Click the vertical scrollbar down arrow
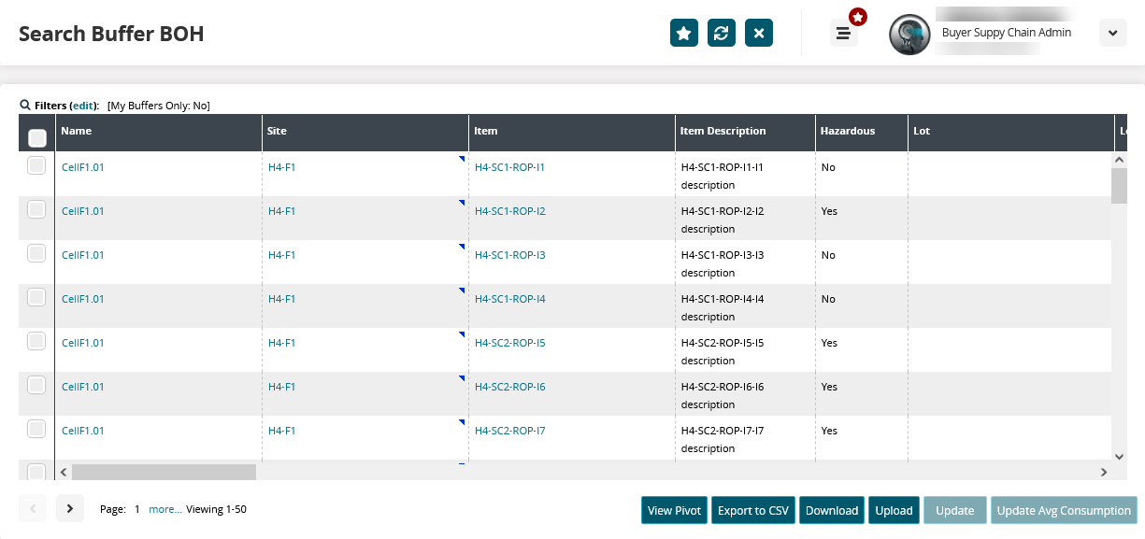The height and width of the screenshot is (539, 1145). 1119,456
